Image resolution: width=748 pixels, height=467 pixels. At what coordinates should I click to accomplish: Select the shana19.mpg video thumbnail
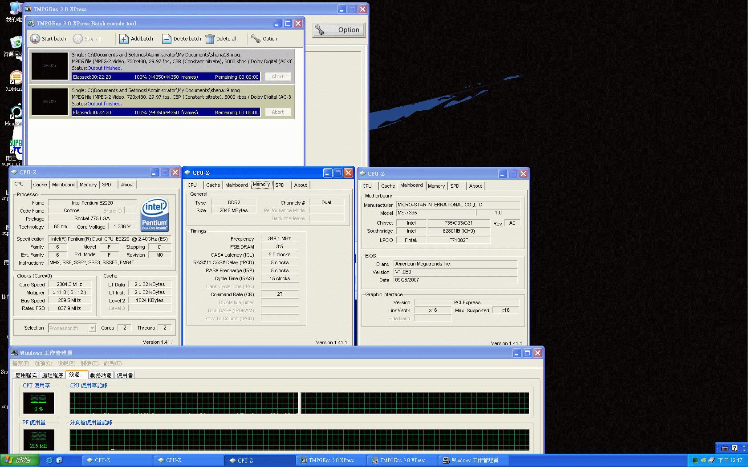pyautogui.click(x=49, y=101)
